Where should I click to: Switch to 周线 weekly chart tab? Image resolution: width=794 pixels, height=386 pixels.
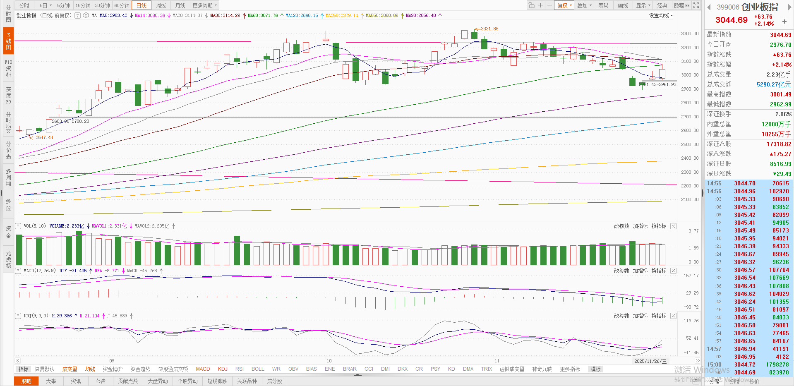point(161,5)
